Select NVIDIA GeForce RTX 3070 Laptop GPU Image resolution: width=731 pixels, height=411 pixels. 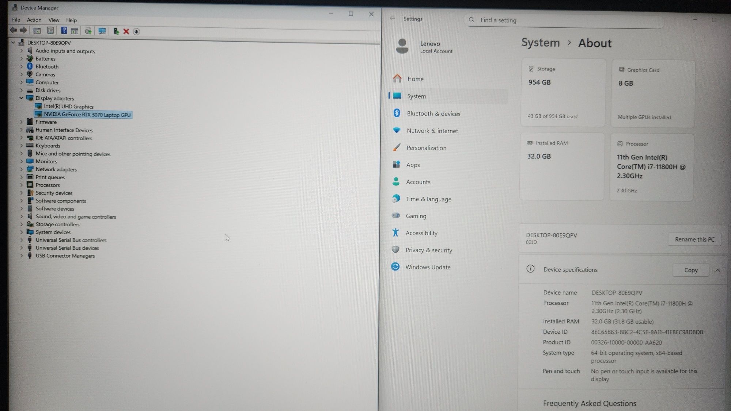[x=87, y=115]
